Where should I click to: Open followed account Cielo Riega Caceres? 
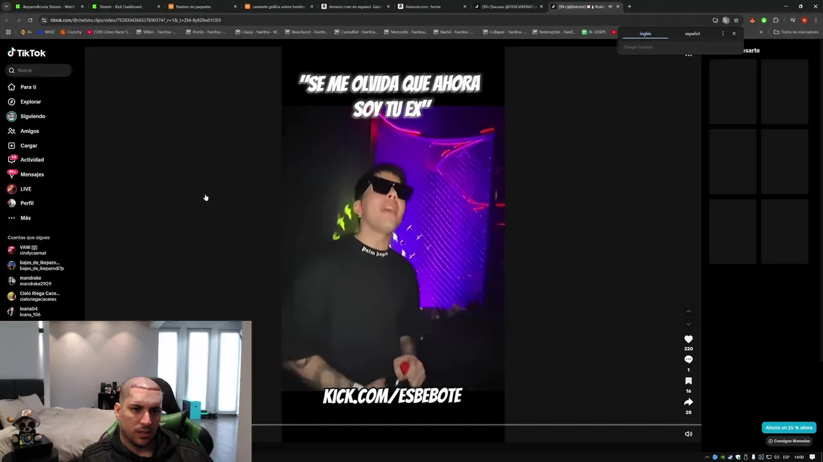tap(33, 296)
